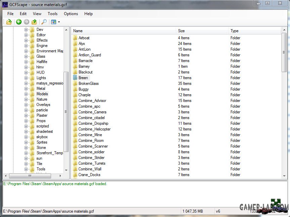This screenshot has width=290, height=217.
Task: Select the Crane_Docks list entry
Action: pyautogui.click(x=89, y=175)
